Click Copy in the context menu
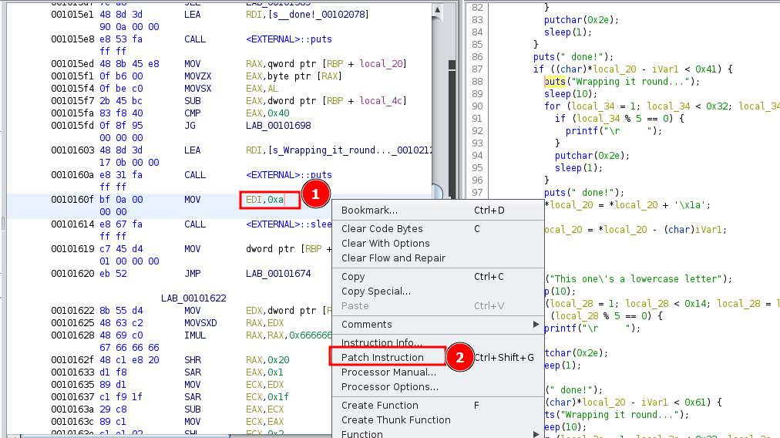 (353, 276)
